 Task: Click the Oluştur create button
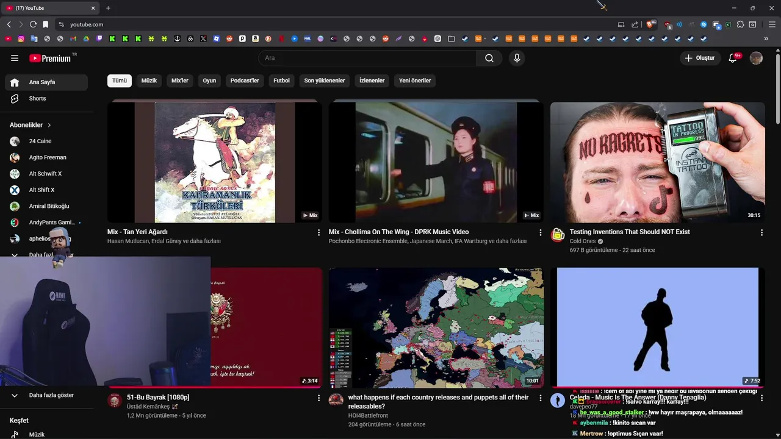[700, 58]
